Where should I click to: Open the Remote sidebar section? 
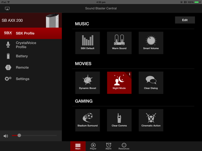31,68
